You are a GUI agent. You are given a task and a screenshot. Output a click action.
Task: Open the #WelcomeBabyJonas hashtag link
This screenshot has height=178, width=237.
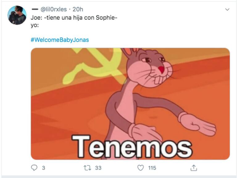(60, 40)
